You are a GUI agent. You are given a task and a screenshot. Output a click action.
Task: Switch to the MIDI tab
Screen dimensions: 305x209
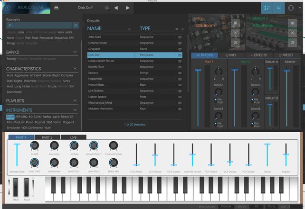pyautogui.click(x=232, y=55)
